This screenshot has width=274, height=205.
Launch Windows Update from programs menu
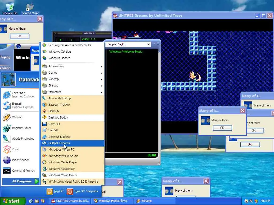pyautogui.click(x=73, y=58)
